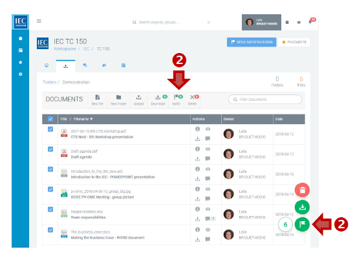The image size is (355, 258).
Task: Click the Send Notifications button
Action: point(252,42)
